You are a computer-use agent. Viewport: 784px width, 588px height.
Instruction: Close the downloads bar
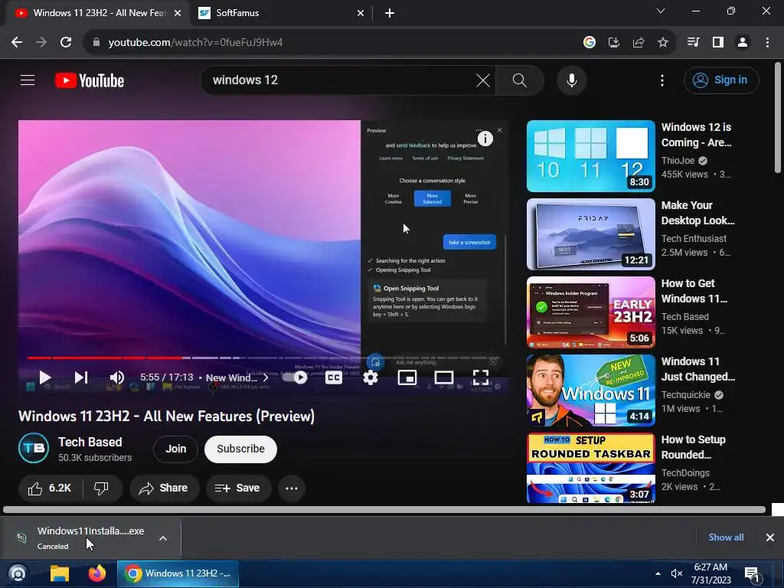pos(770,537)
